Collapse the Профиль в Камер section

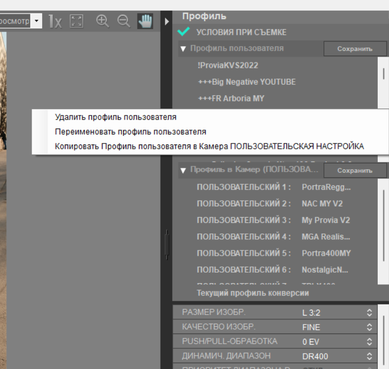click(x=183, y=170)
